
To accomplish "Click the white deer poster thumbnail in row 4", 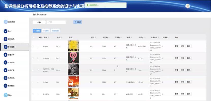I will tap(73, 82).
